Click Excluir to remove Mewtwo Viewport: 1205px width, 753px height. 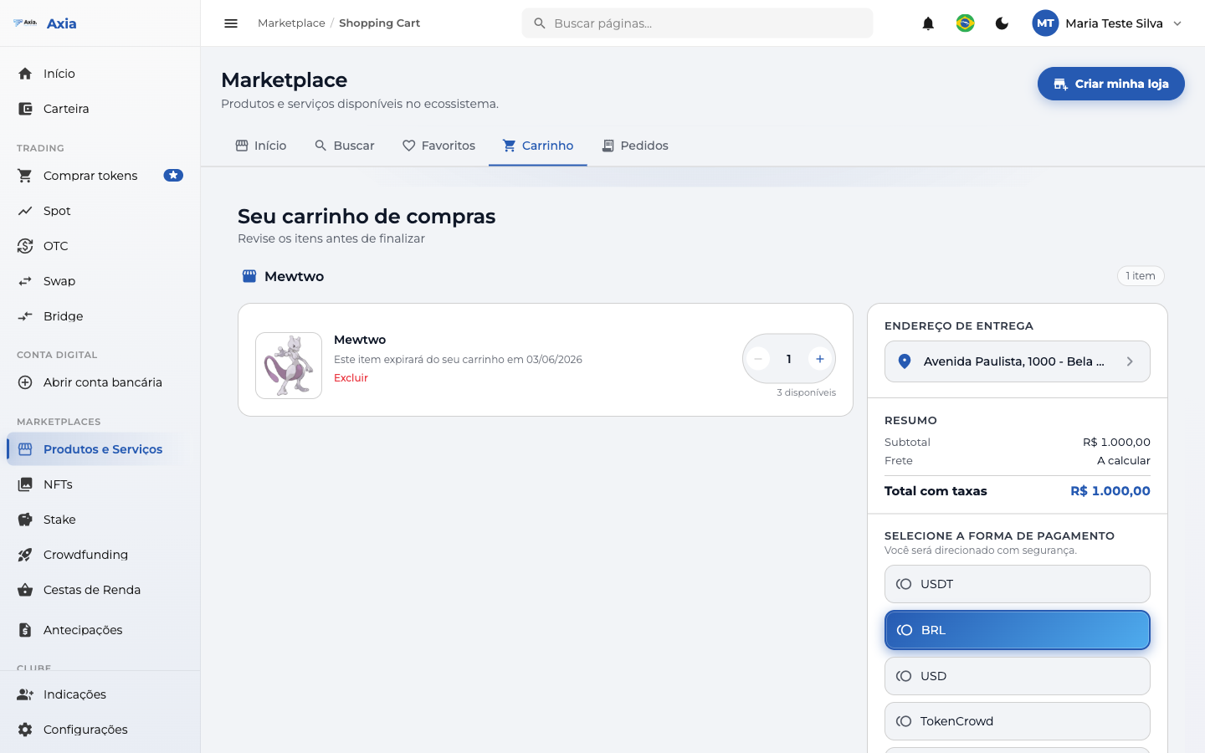(x=351, y=378)
